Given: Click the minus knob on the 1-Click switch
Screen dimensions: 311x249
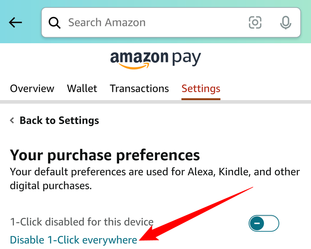Looking at the screenshot, I should [x=257, y=223].
